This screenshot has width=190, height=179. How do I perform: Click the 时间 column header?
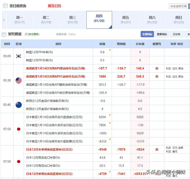[x=7, y=44]
